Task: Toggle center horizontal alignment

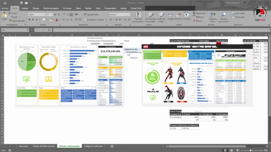Action: click(x=67, y=20)
